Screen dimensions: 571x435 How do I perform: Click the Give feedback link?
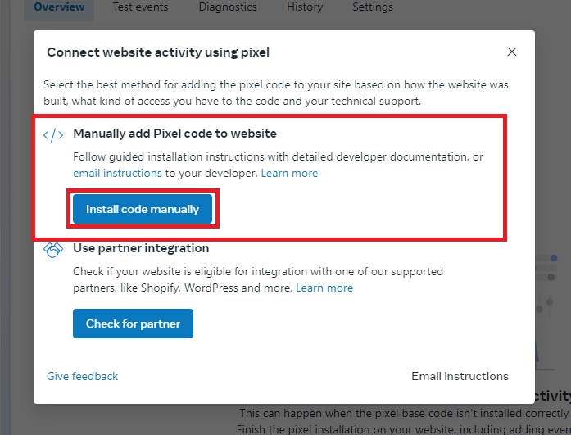[x=82, y=376]
